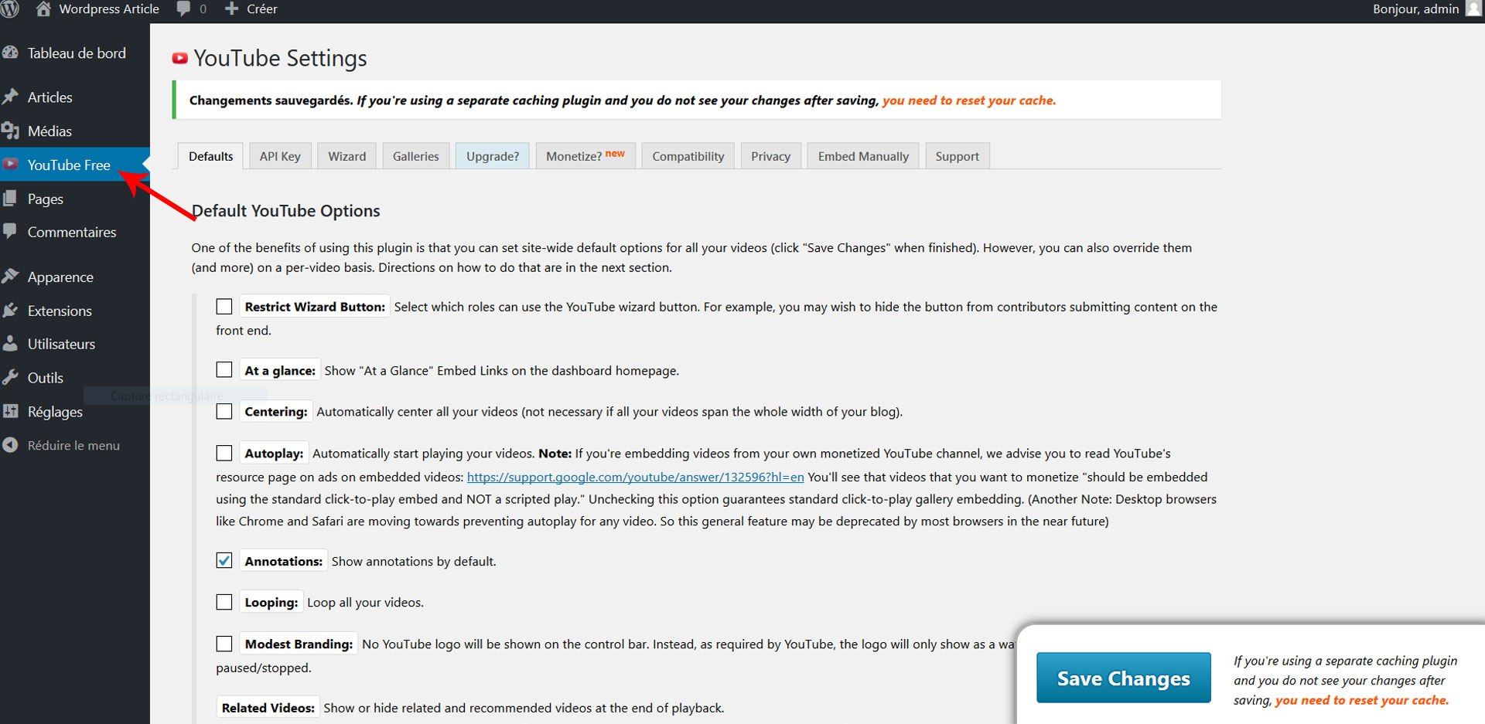Click the Réglages settings icon
The width and height of the screenshot is (1485, 724).
point(10,411)
